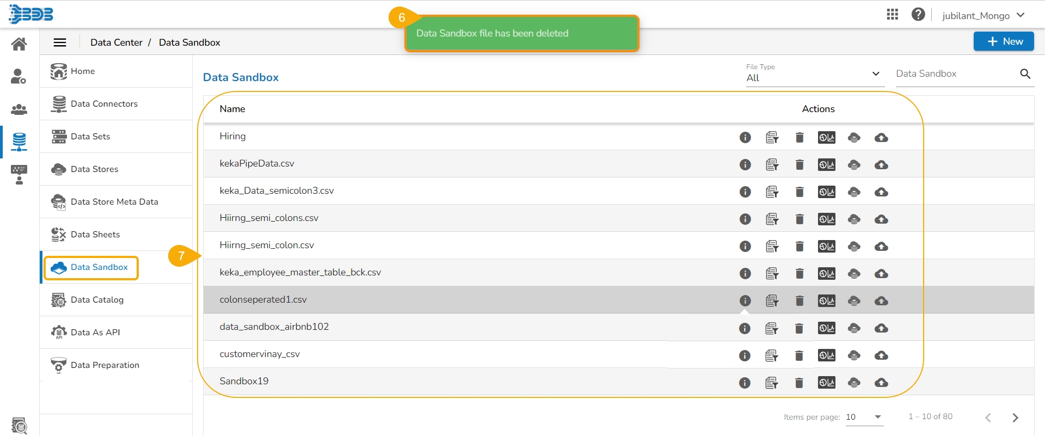Open the apps grid icon in header

893,14
